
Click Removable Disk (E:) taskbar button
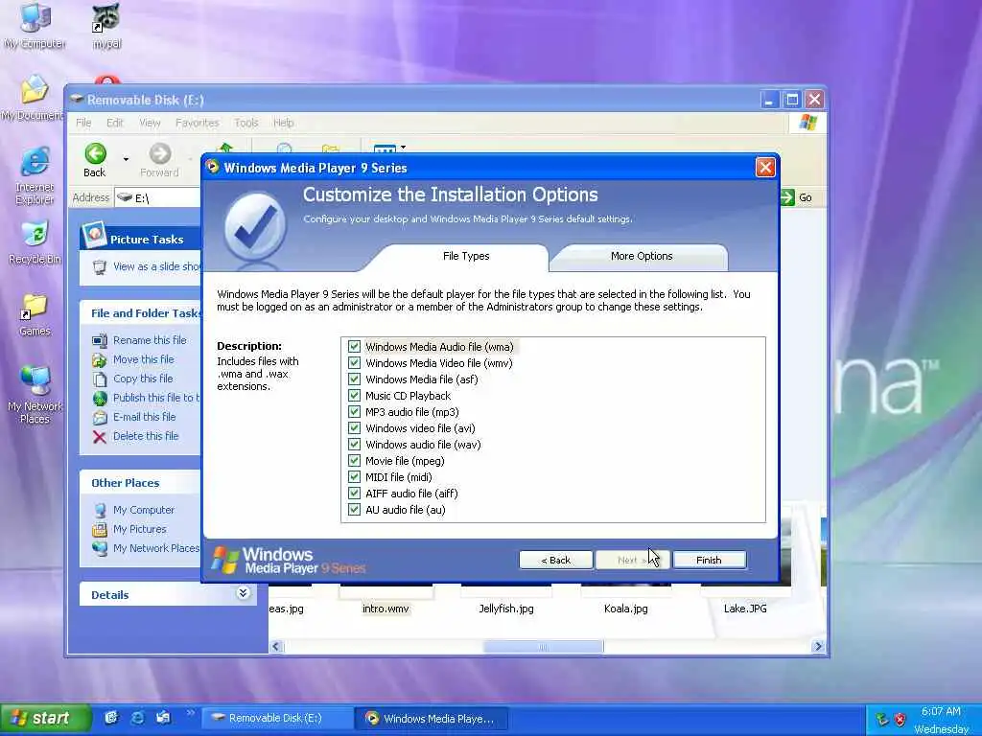point(277,719)
